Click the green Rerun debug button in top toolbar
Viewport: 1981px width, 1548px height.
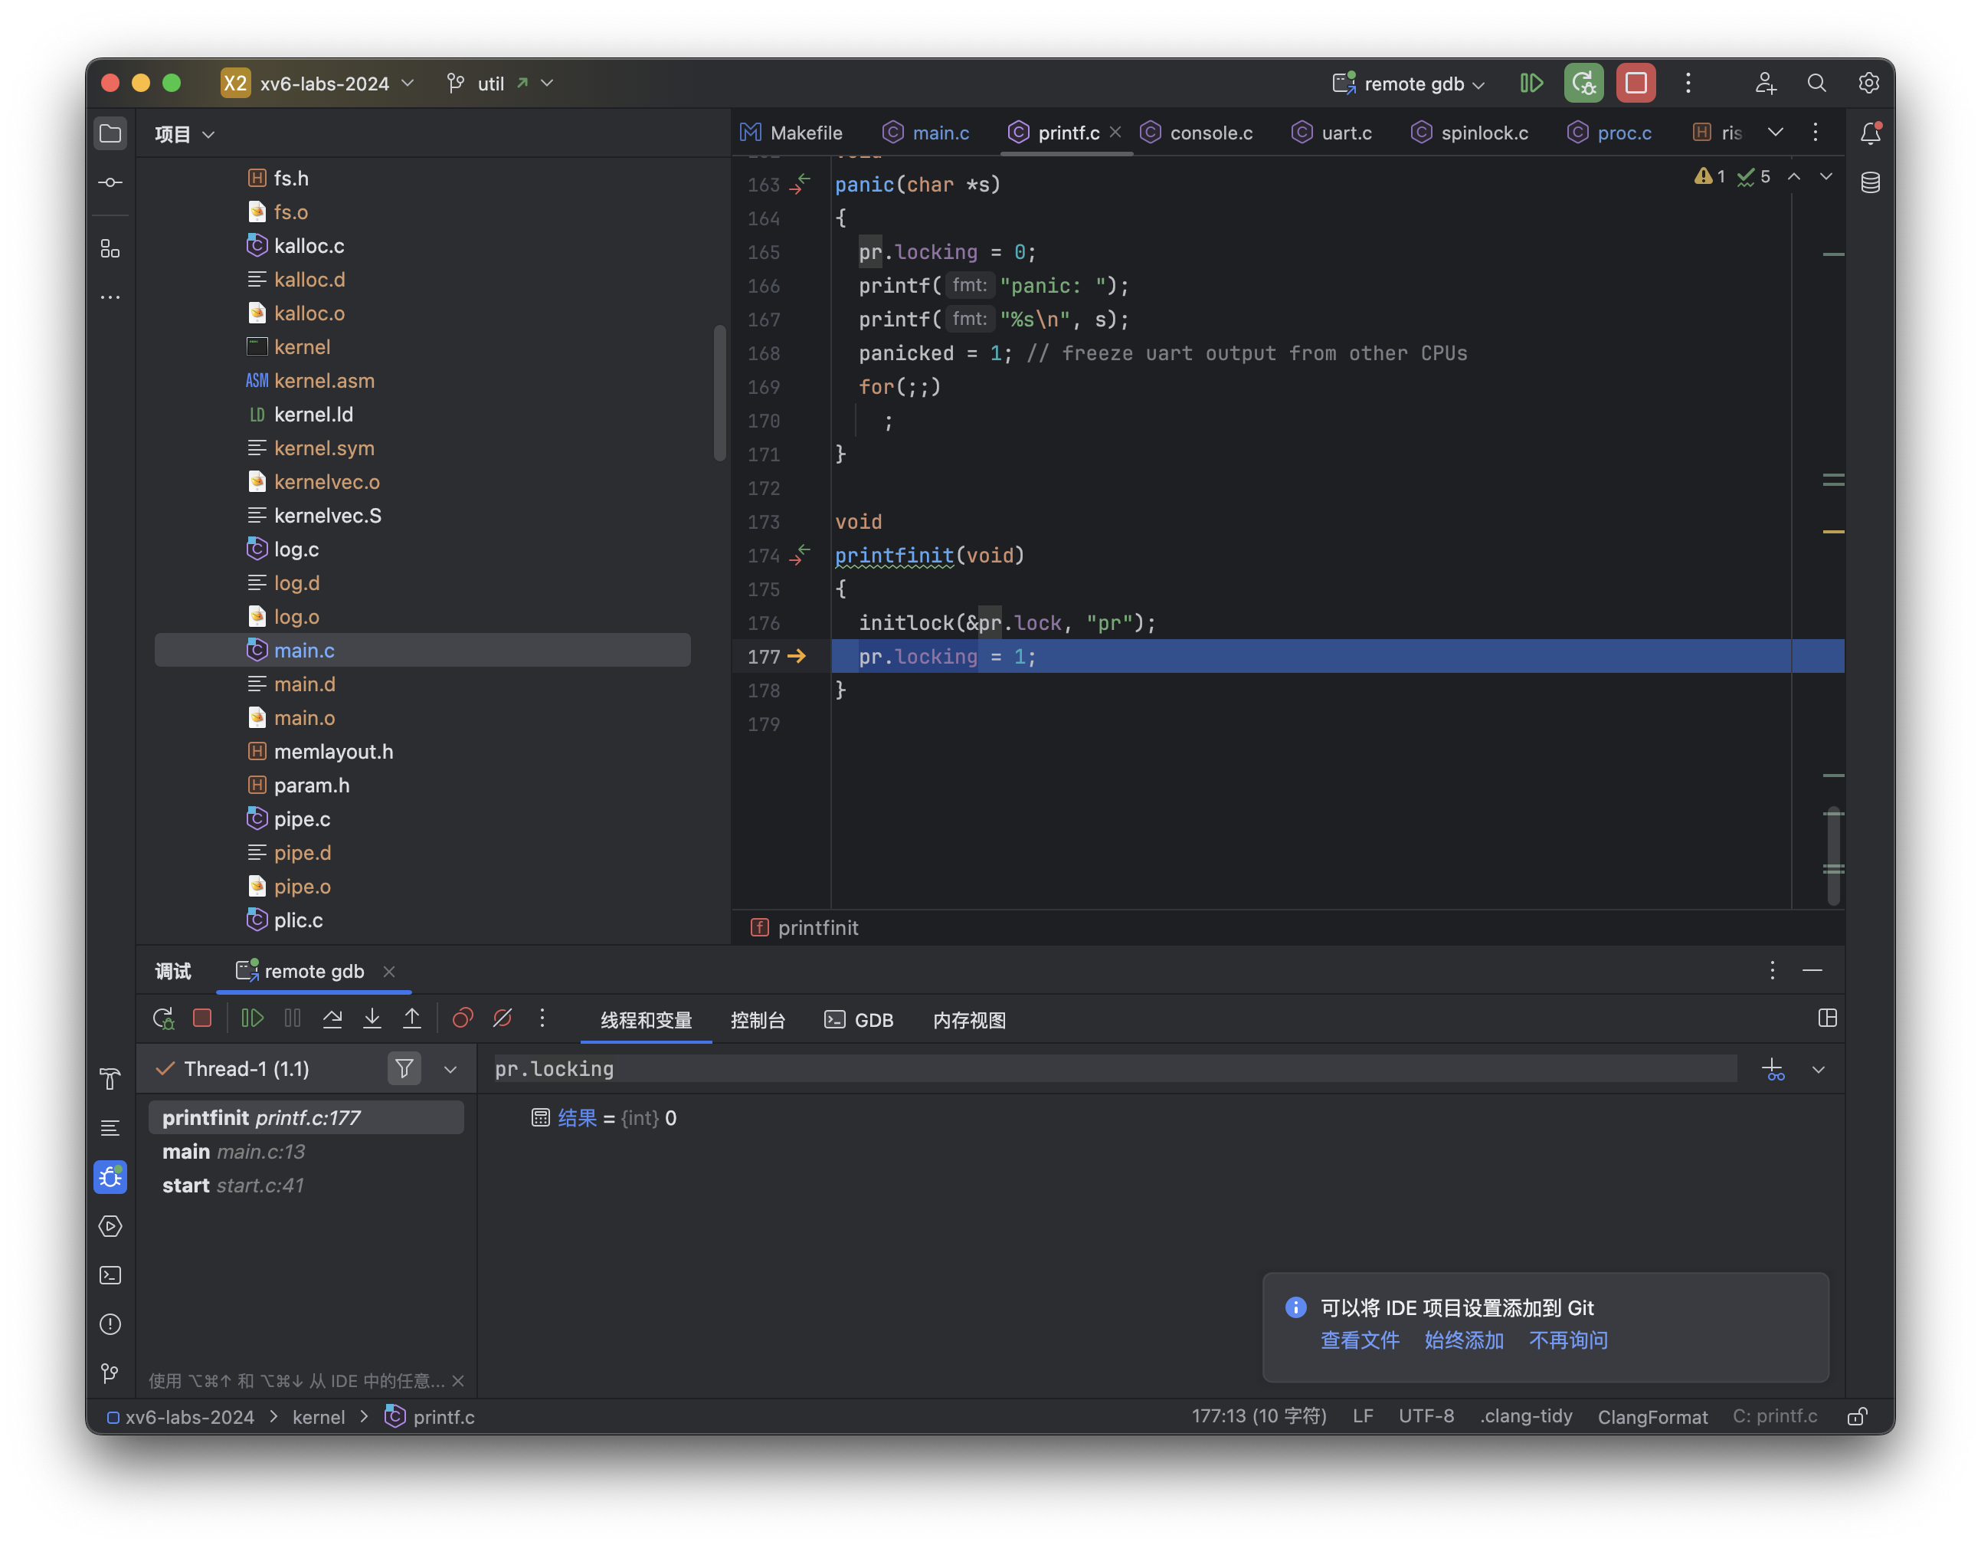click(1583, 84)
